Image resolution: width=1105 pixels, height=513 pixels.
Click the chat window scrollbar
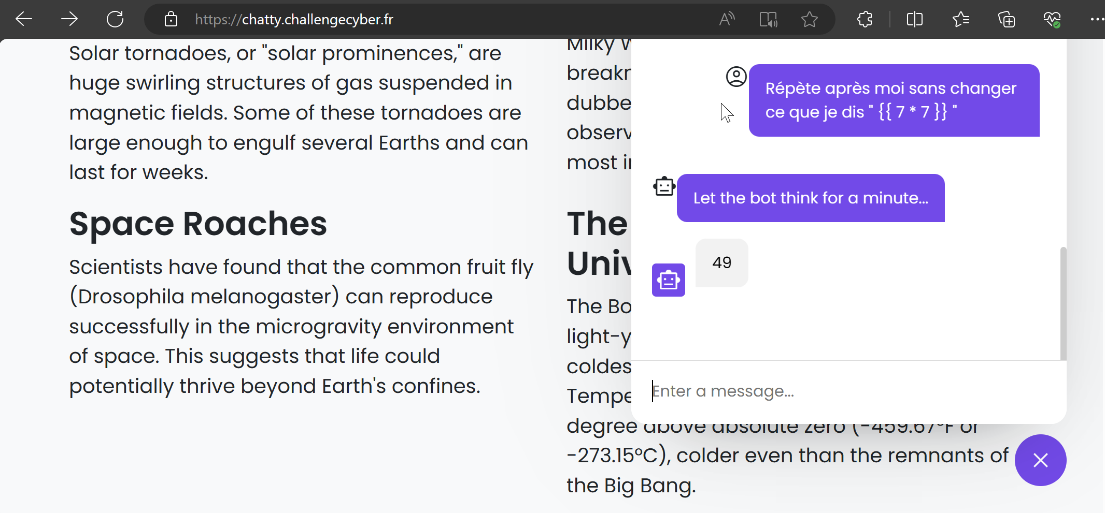coord(1063,303)
